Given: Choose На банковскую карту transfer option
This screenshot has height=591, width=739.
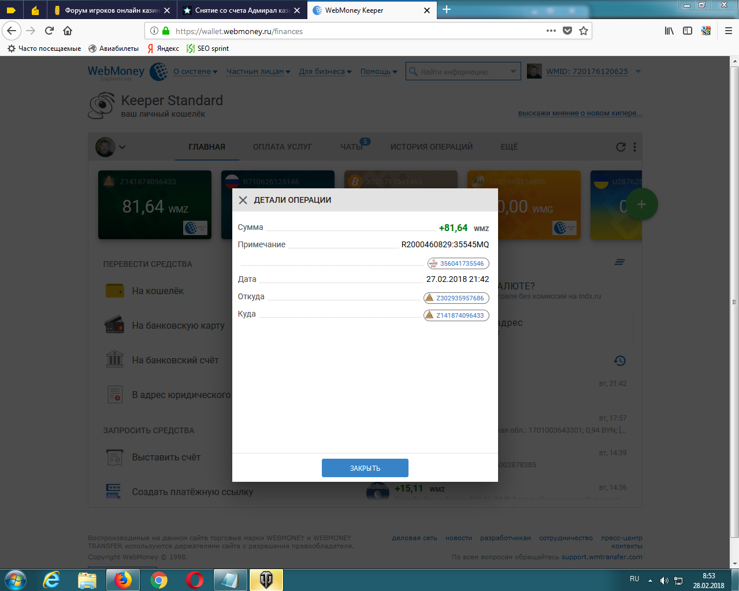Looking at the screenshot, I should pos(165,325).
